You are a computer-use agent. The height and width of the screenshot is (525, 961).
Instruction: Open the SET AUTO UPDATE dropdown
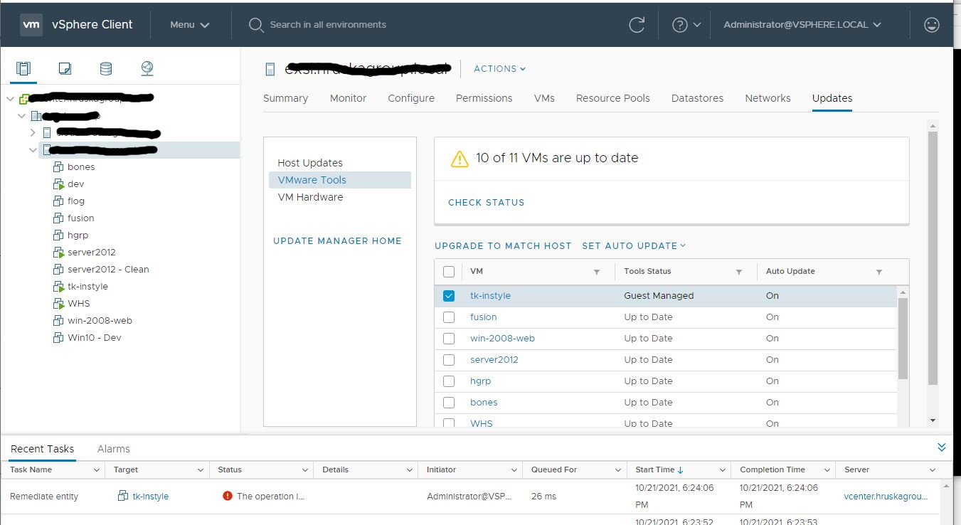coord(633,246)
